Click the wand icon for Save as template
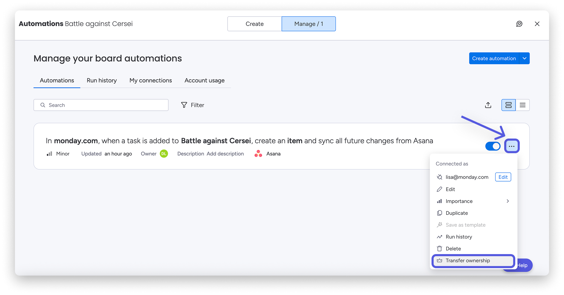564x295 pixels. click(439, 225)
